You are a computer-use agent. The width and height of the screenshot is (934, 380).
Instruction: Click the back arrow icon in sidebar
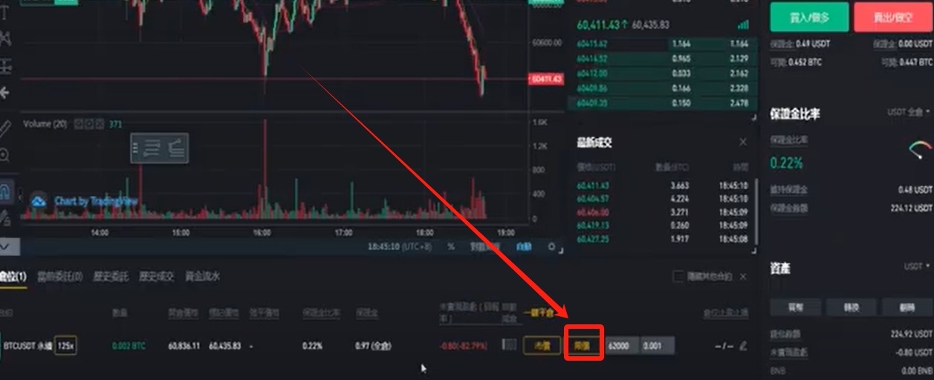(5, 93)
